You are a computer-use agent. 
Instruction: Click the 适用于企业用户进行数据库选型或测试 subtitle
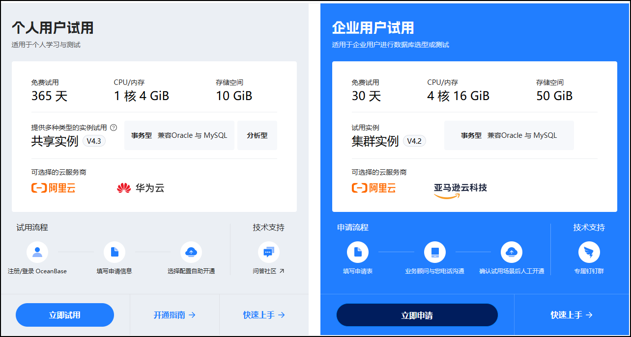tap(391, 45)
